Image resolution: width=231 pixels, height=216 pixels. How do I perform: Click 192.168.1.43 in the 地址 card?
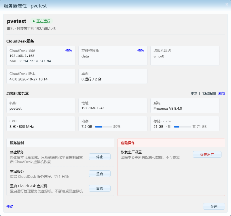[93, 108]
